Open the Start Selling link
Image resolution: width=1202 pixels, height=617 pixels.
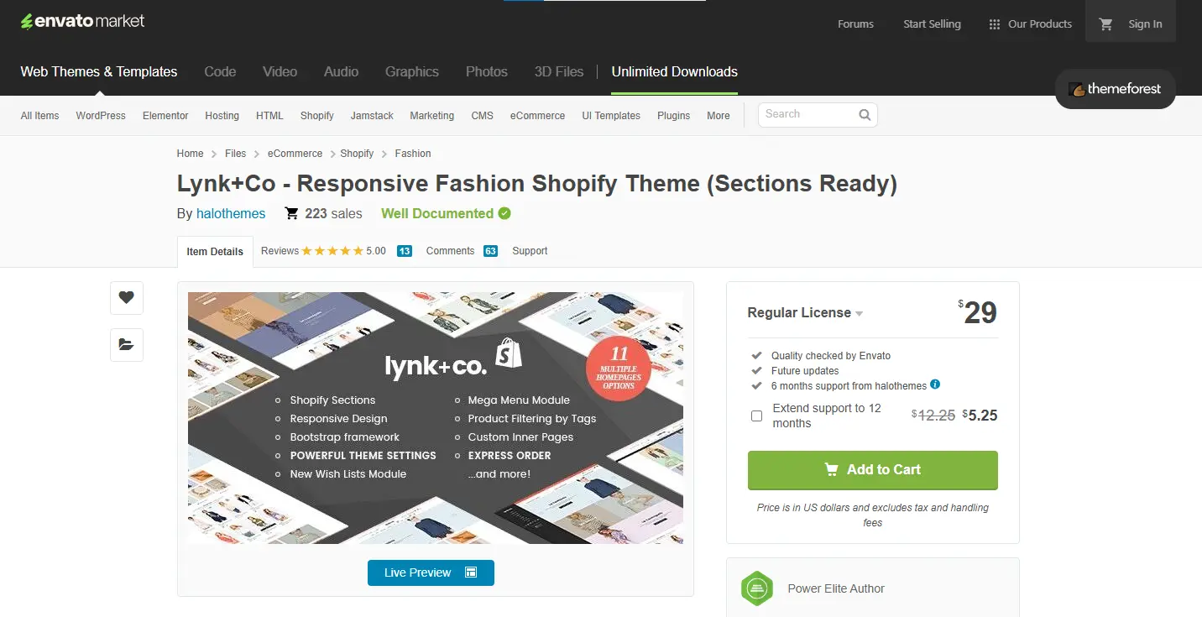(932, 24)
